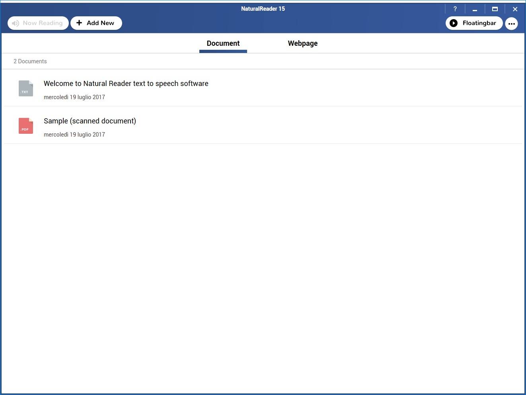This screenshot has height=395, width=526.
Task: Maximize the NaturalReader window
Action: click(495, 9)
